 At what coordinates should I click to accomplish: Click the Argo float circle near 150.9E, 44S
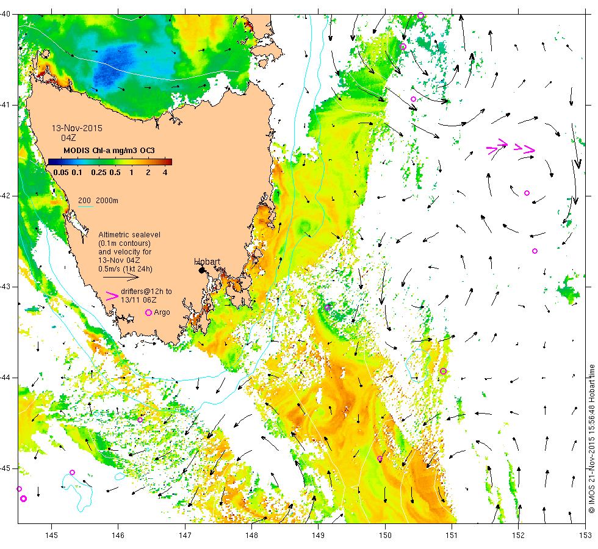[x=443, y=371]
